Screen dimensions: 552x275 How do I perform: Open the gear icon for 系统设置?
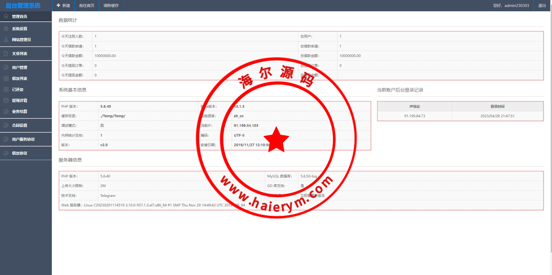[6, 29]
